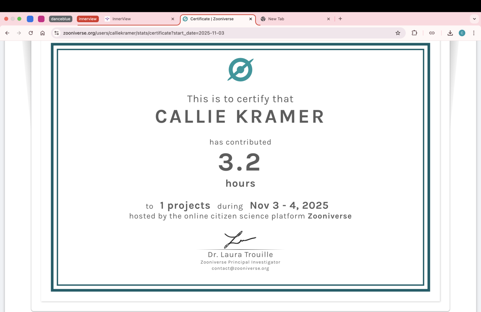The image size is (481, 312).
Task: Reload the Zooniverse certificate page
Action: [31, 33]
